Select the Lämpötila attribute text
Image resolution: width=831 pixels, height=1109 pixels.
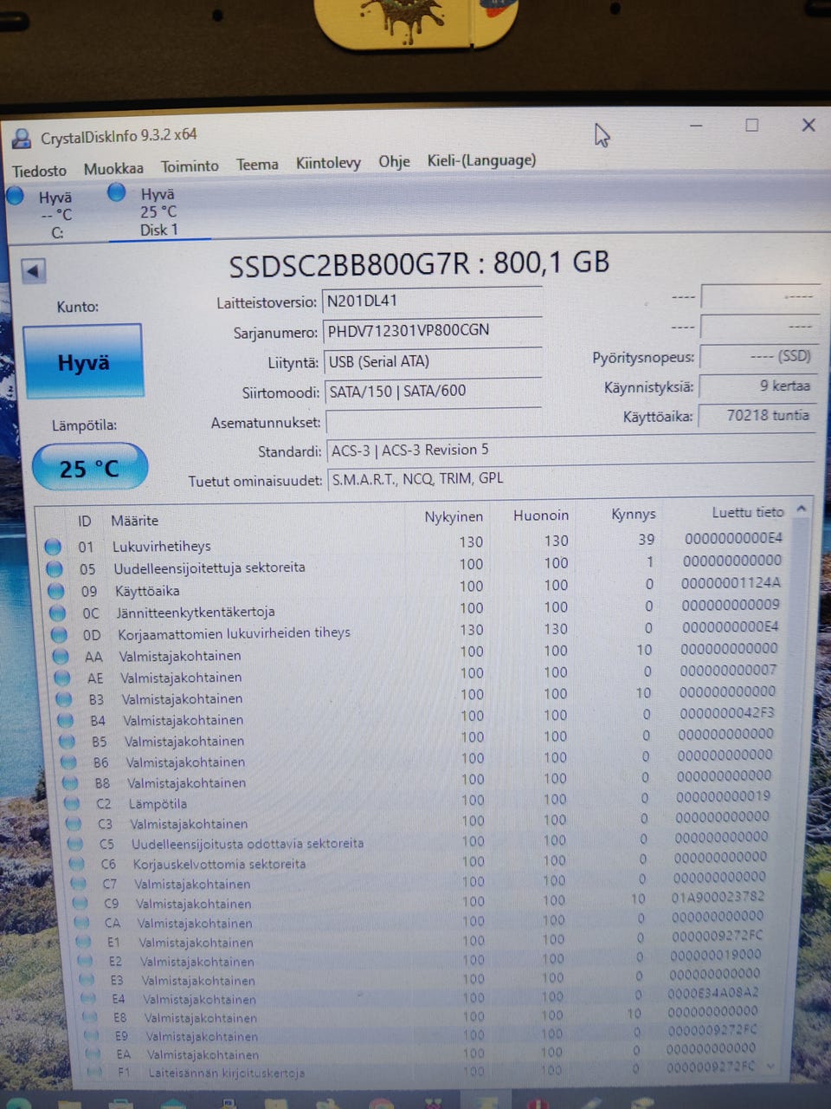coord(158,804)
